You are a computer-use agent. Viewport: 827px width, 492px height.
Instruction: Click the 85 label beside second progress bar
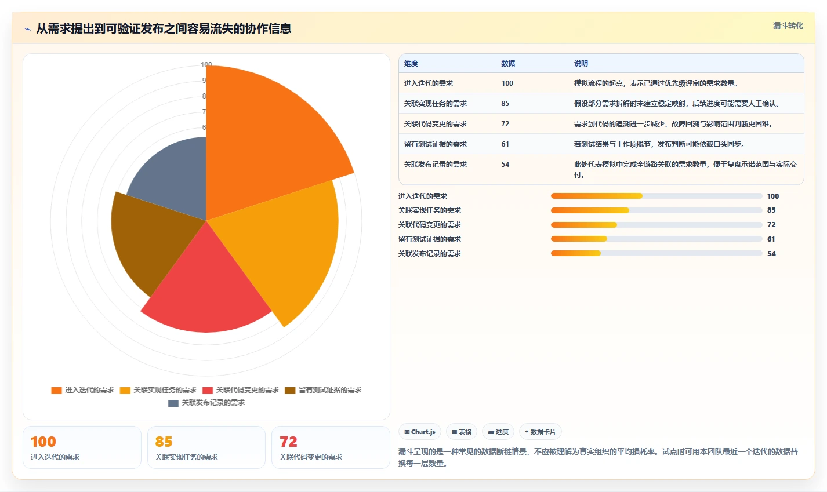(x=771, y=210)
